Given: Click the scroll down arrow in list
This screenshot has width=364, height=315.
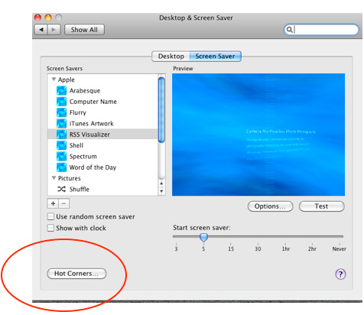Looking at the screenshot, I should pyautogui.click(x=161, y=191).
